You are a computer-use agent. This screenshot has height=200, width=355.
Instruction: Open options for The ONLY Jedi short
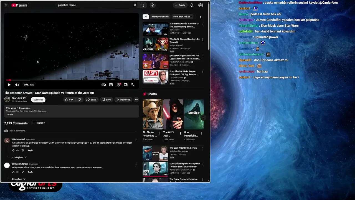(x=181, y=134)
